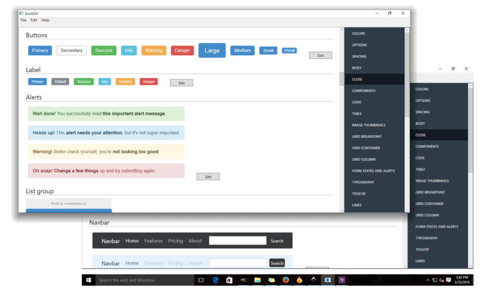This screenshot has width=496, height=299.
Task: Select 'Porta ac consectetur ac' list item
Action: click(x=69, y=204)
